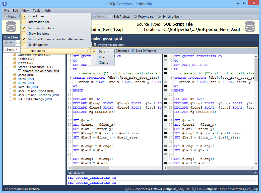Screen dimensions: 261x193
Task: Select dbo.stp_make_geog_grid tree item
Action: [x=41, y=71]
